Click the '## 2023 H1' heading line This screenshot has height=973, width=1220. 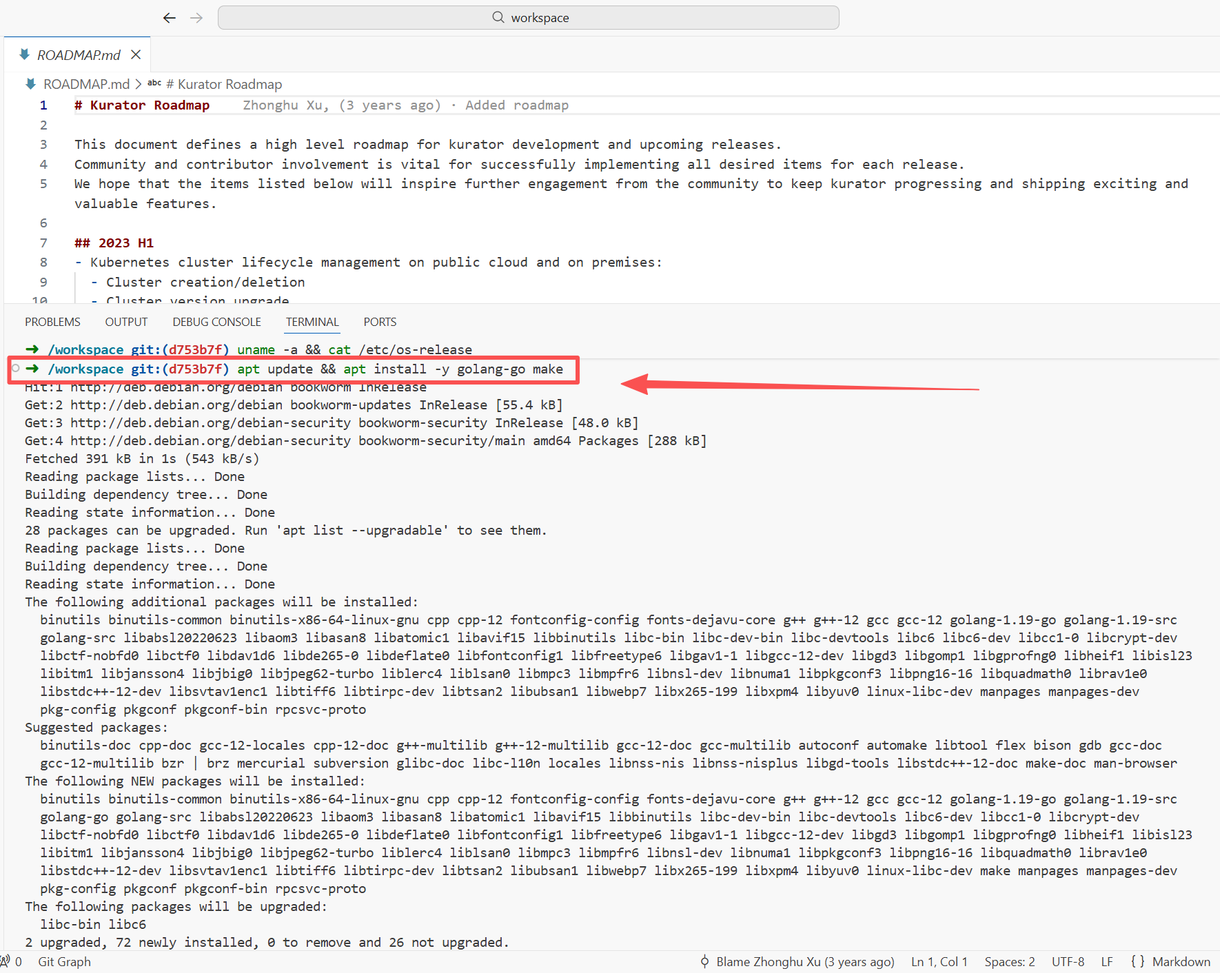114,243
